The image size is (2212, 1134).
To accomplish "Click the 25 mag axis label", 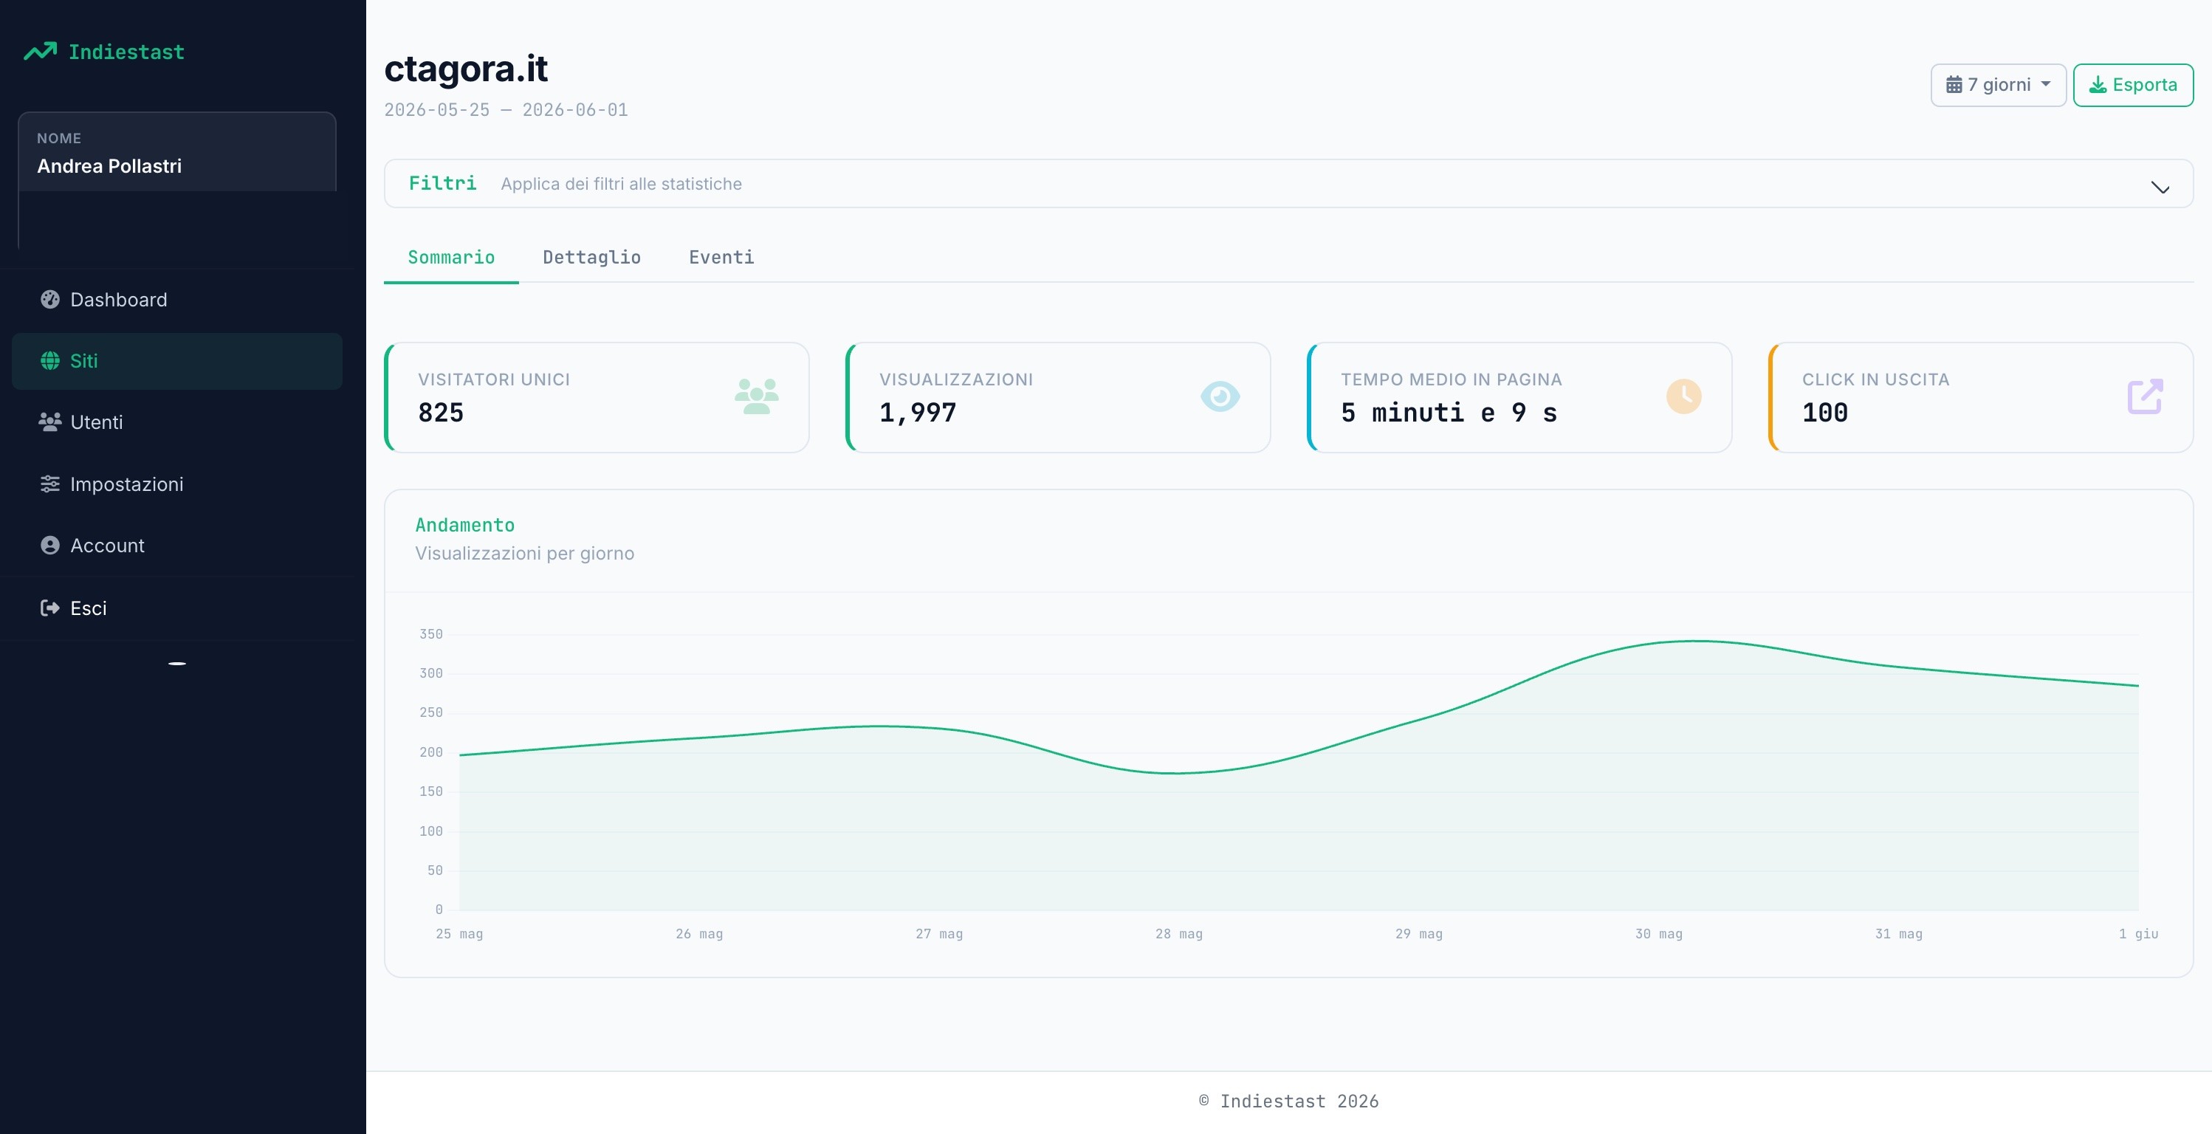I will pyautogui.click(x=459, y=933).
